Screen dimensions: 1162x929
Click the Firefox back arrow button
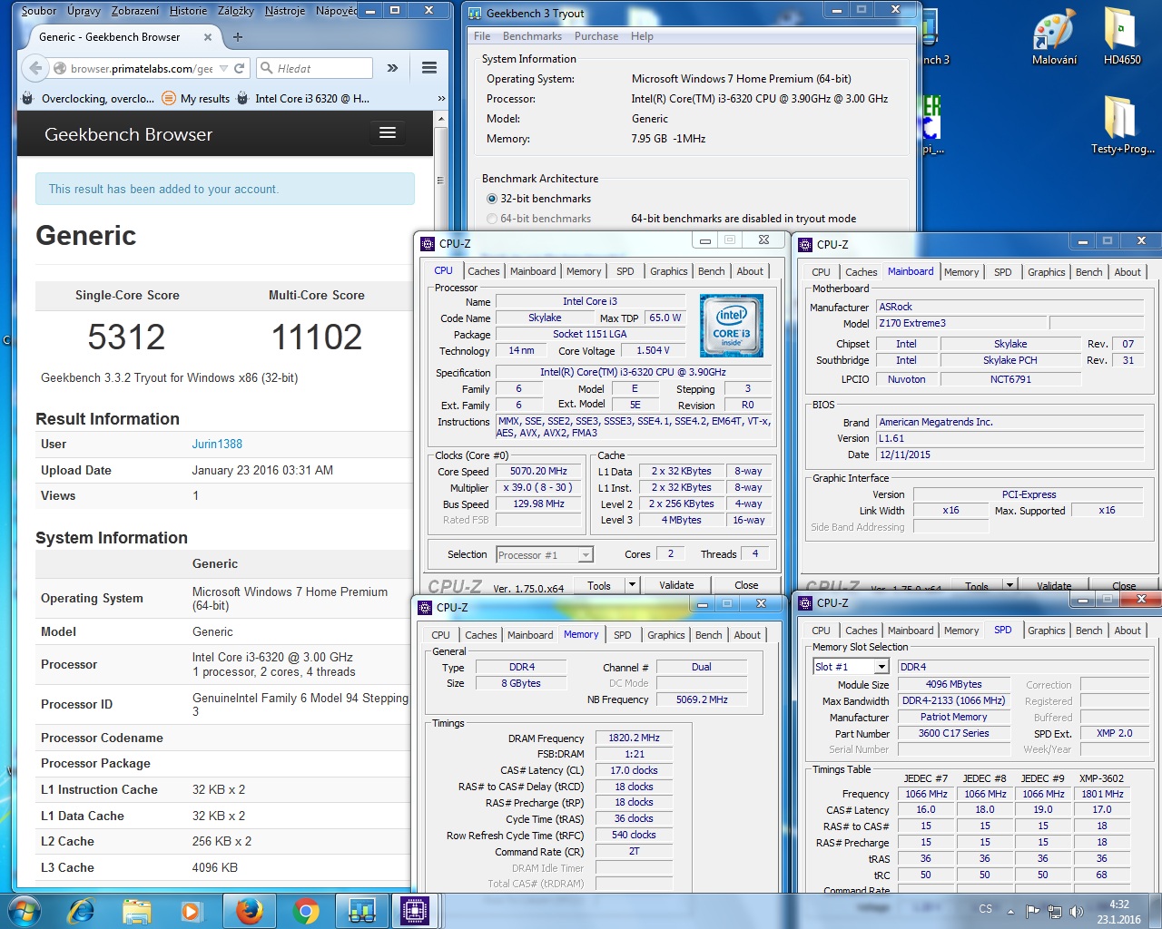(x=34, y=68)
